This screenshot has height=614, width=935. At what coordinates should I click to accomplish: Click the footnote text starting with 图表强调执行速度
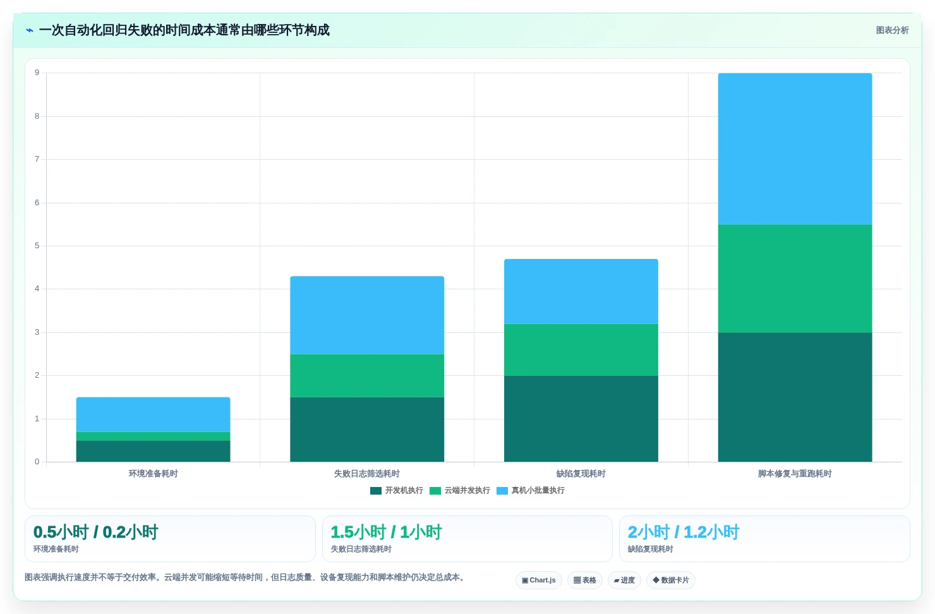point(246,577)
